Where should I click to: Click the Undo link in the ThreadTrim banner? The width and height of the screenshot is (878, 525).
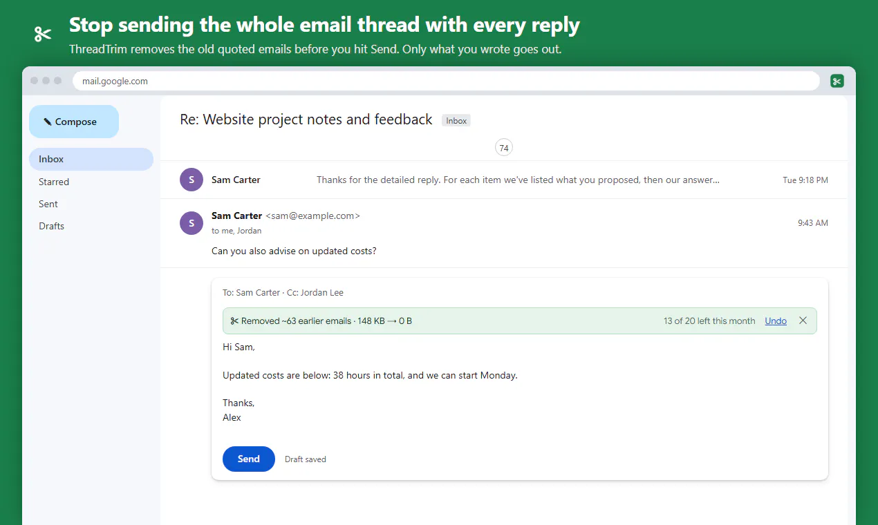coord(776,321)
